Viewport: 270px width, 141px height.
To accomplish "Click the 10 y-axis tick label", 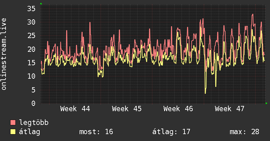I will (31, 76).
